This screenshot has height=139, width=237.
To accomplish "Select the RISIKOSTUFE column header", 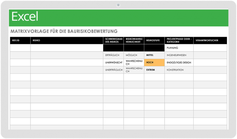I will (154, 40).
